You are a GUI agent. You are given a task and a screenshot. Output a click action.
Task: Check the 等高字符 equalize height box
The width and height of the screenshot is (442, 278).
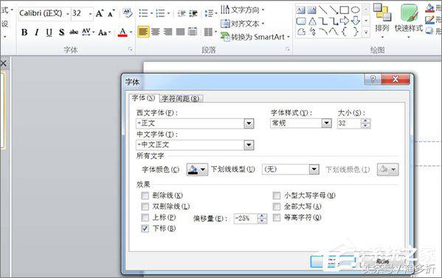pyautogui.click(x=277, y=217)
